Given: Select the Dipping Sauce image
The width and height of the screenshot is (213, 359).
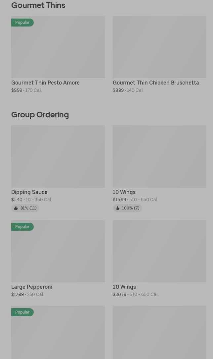Looking at the screenshot, I should coord(58,156).
